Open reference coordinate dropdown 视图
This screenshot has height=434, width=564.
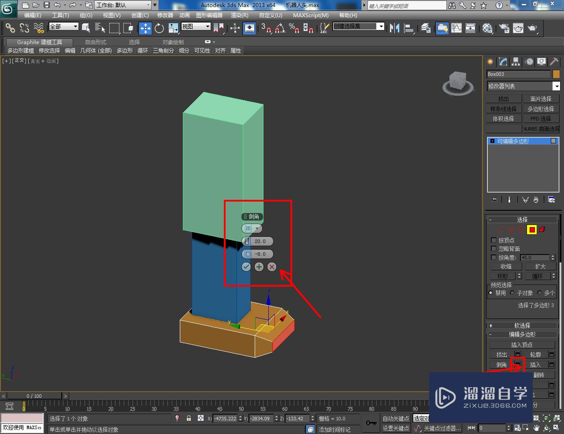[x=196, y=26]
